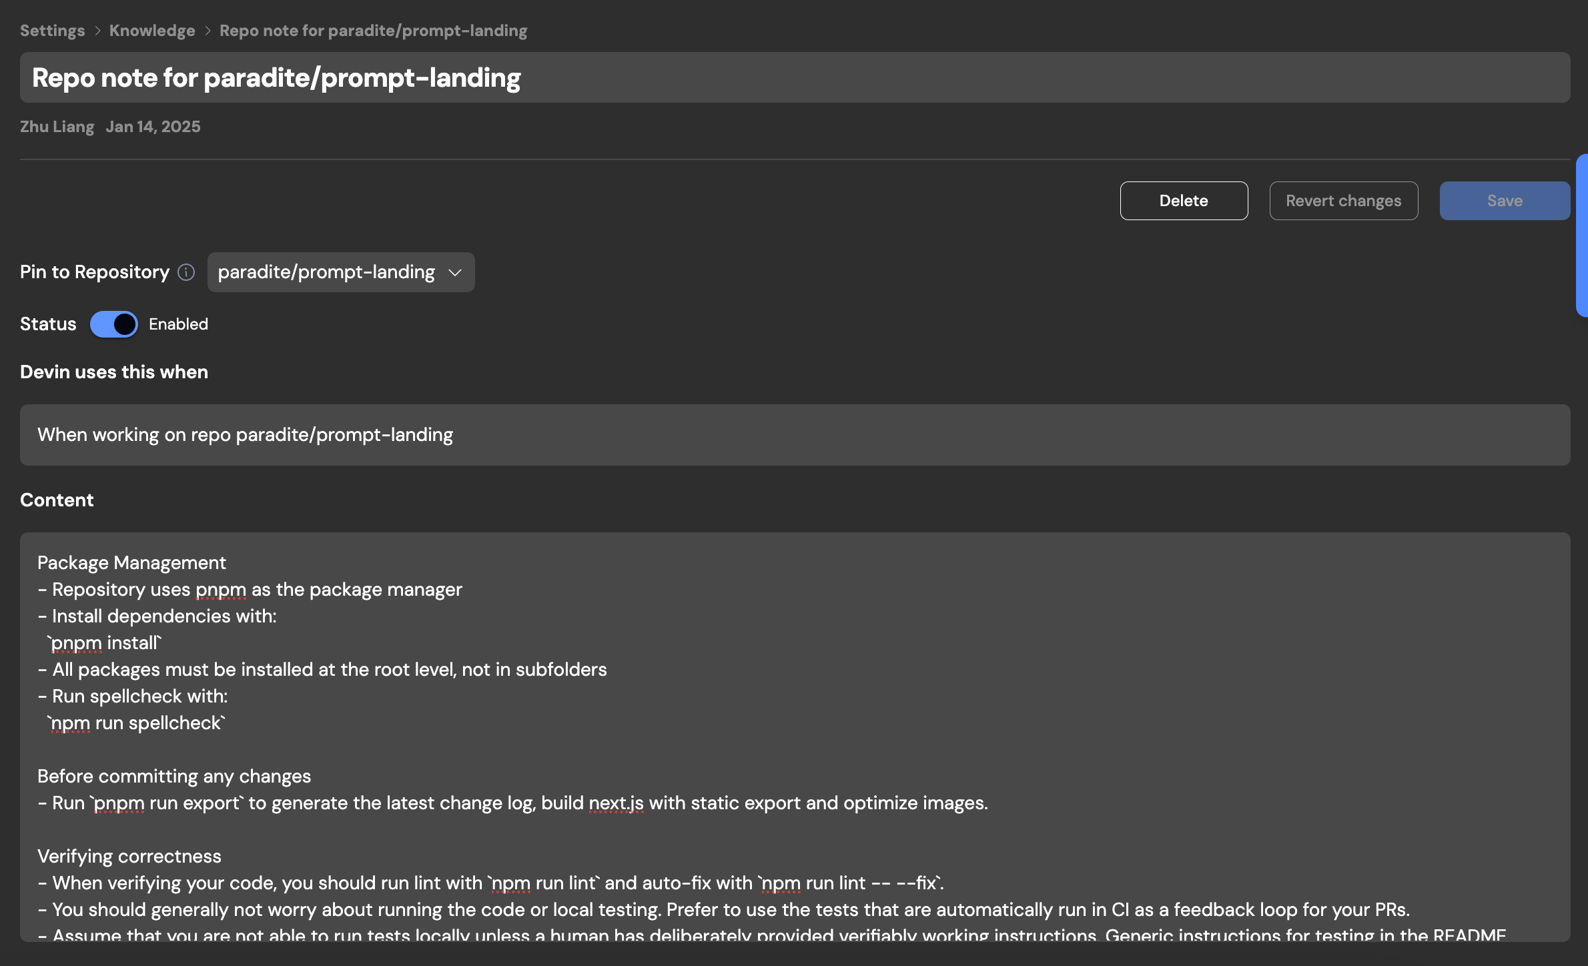Click the Revert changes button
Screen dimensions: 1588x966
pos(1343,201)
